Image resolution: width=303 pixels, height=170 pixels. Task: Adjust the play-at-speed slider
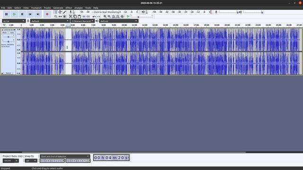(x=142, y=17)
